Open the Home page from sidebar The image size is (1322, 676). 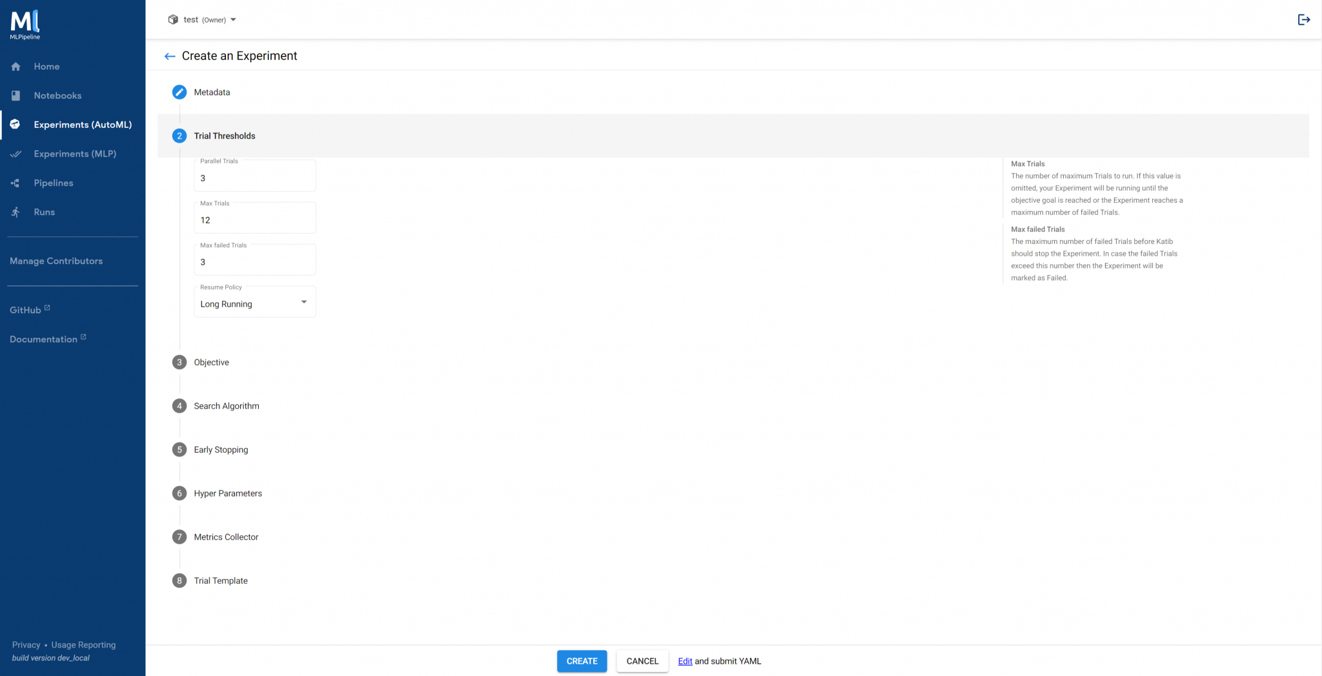15,67
